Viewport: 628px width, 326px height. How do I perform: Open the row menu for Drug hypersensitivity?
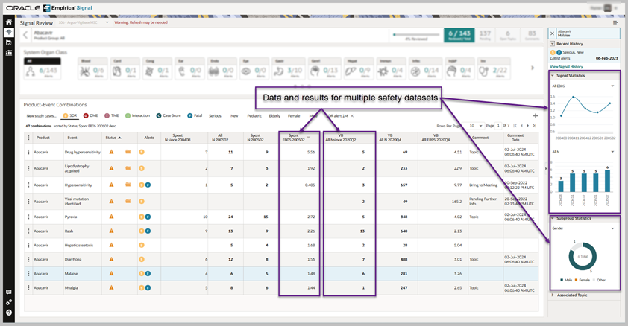point(28,153)
